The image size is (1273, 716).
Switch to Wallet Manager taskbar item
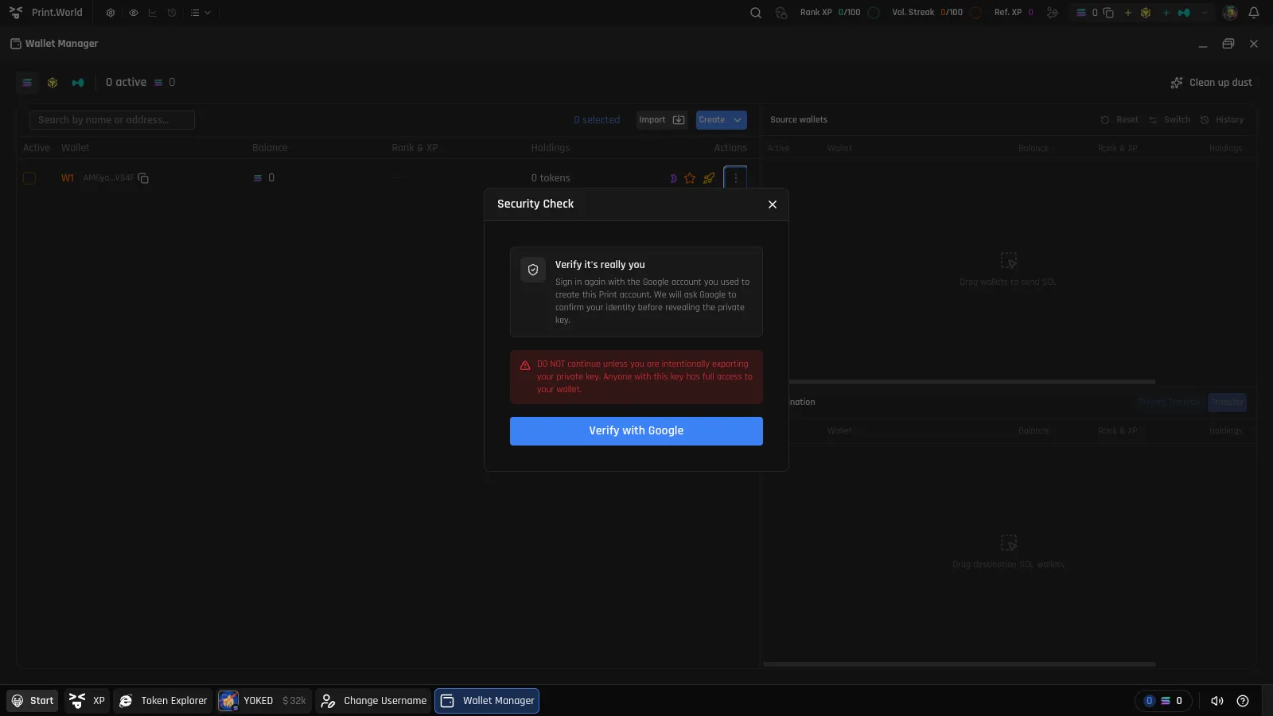487,701
